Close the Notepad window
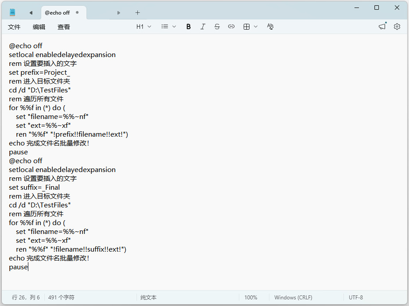This screenshot has width=409, height=306. [397, 8]
